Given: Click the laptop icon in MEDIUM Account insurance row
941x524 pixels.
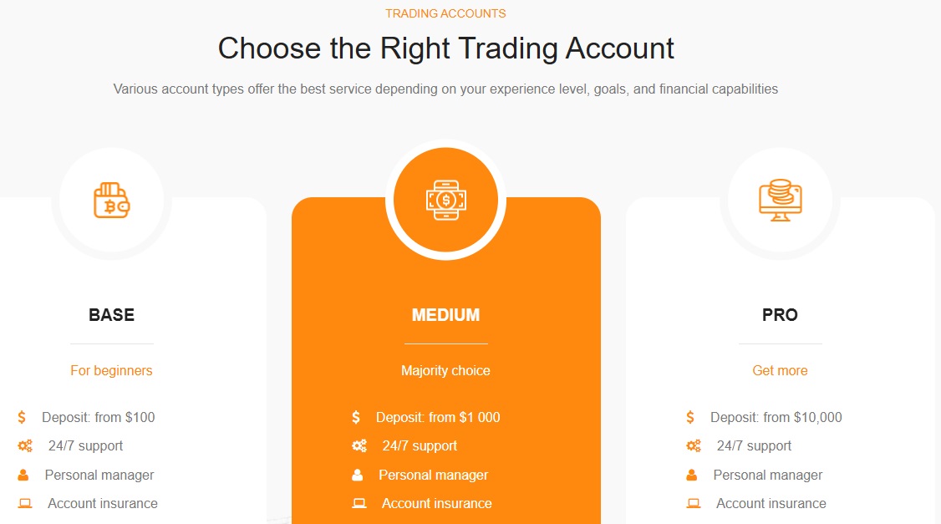Looking at the screenshot, I should click(x=359, y=504).
